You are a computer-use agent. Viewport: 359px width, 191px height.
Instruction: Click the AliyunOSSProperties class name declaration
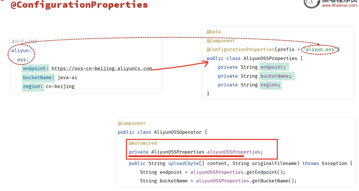pyautogui.click(x=270, y=58)
